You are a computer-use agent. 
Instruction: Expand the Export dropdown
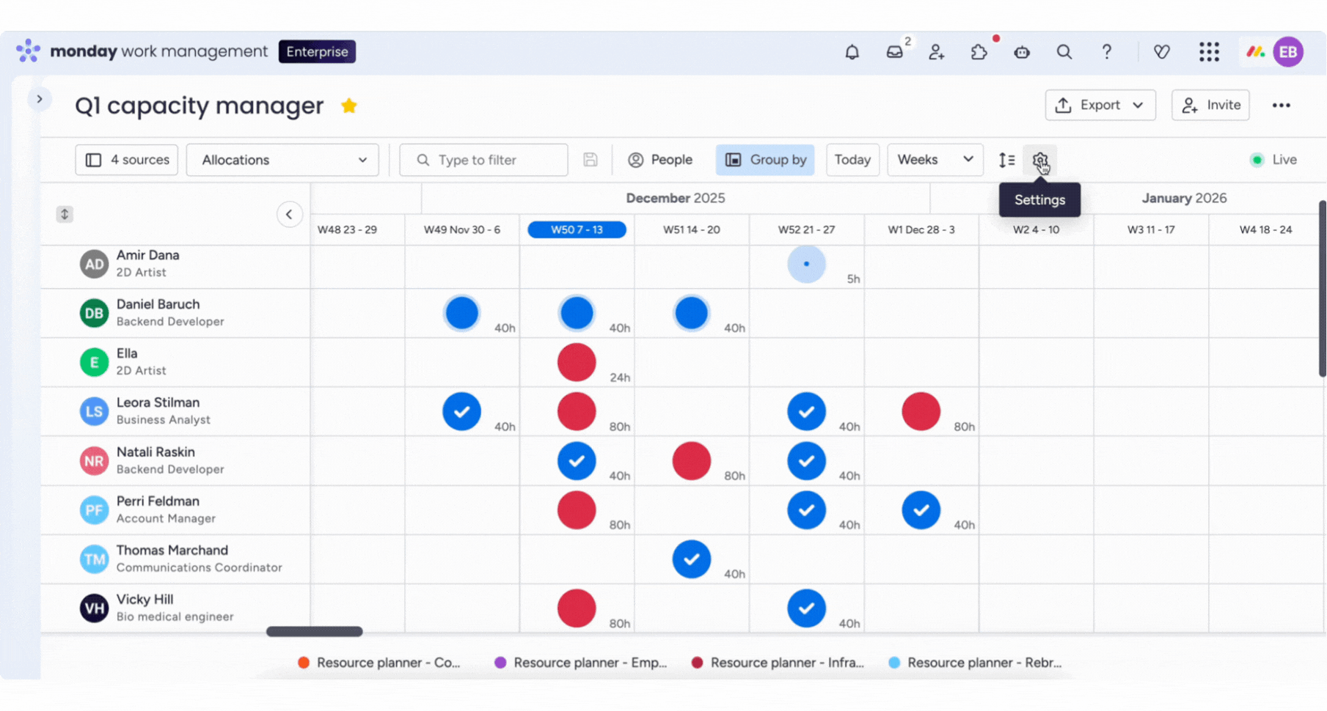(x=1100, y=106)
